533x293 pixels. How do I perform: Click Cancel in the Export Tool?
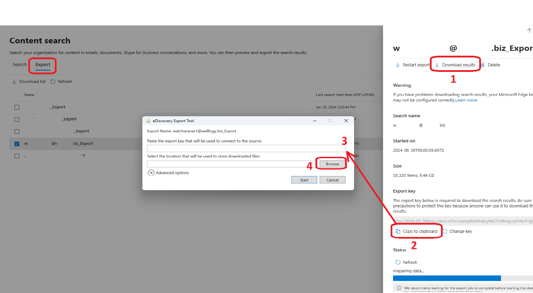332,180
